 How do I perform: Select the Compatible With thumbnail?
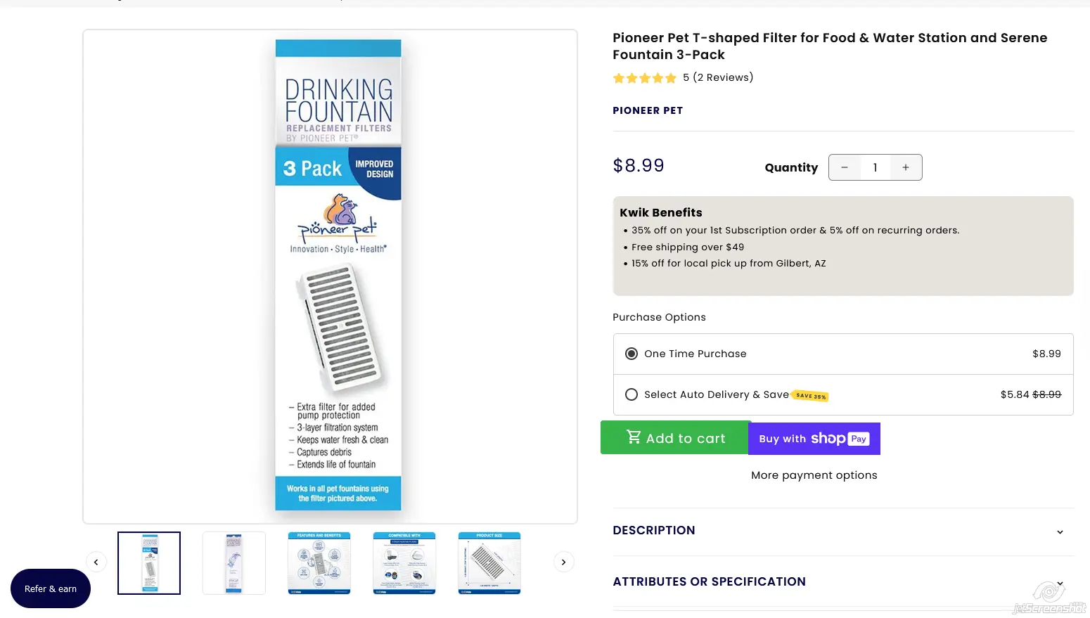(x=404, y=563)
